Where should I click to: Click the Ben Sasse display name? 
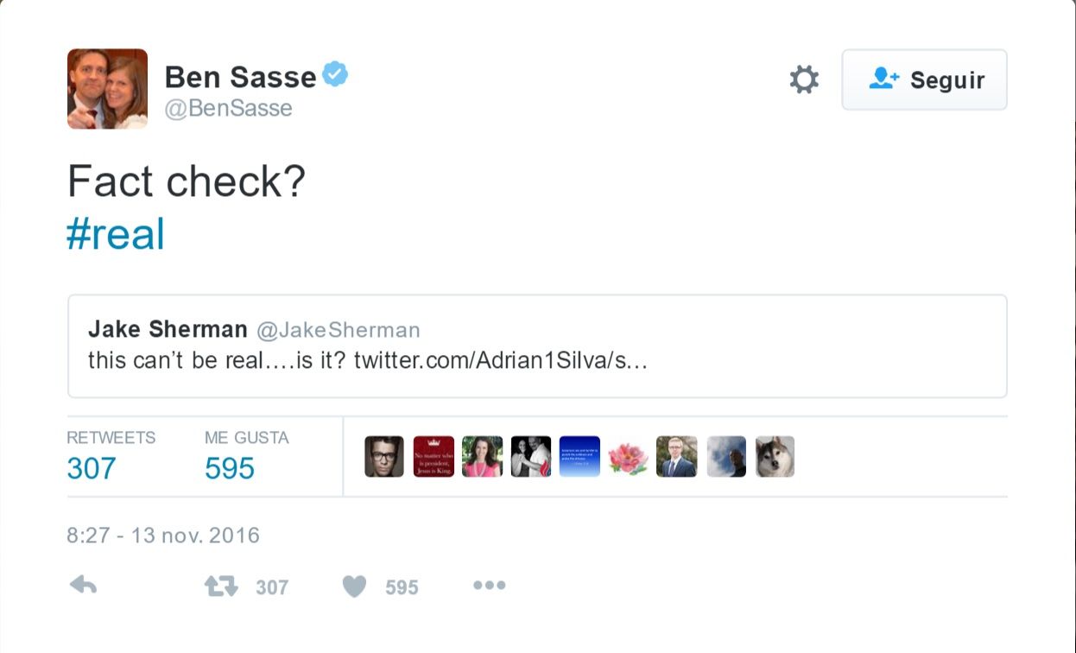click(240, 77)
